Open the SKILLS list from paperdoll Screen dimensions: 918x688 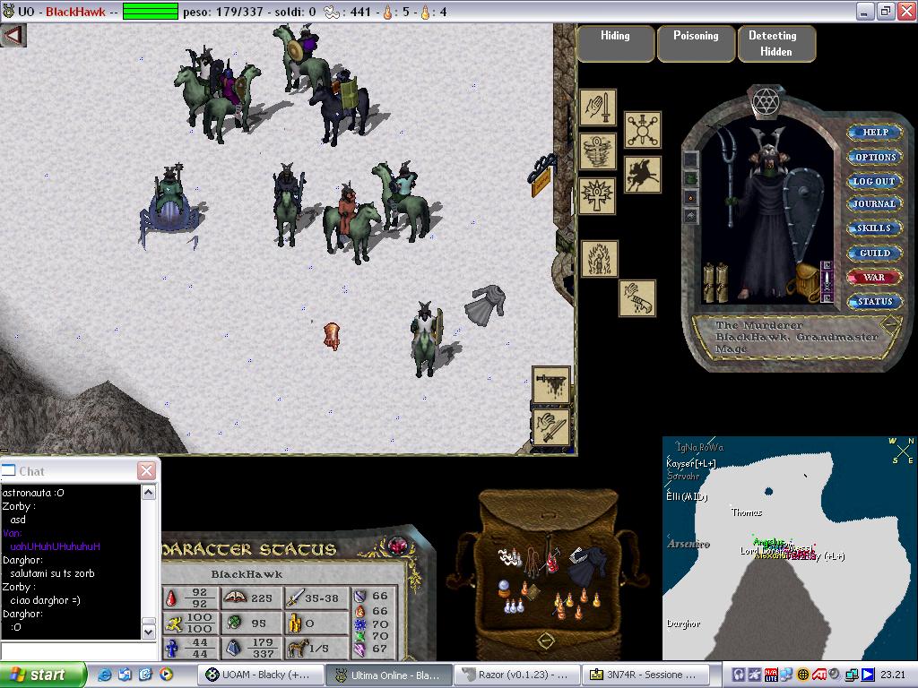coord(875,228)
